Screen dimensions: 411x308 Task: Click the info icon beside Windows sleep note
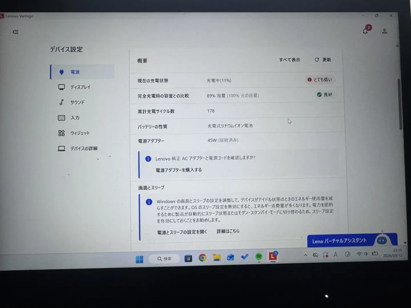point(149,202)
